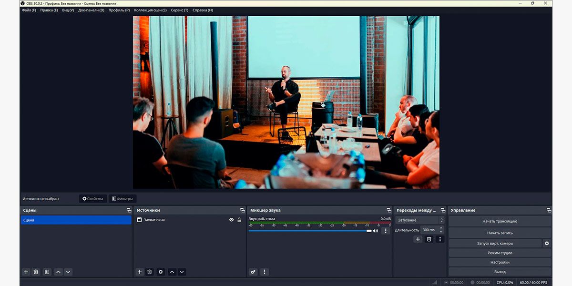Open advanced audio settings gear in mixer panel

[x=253, y=272]
